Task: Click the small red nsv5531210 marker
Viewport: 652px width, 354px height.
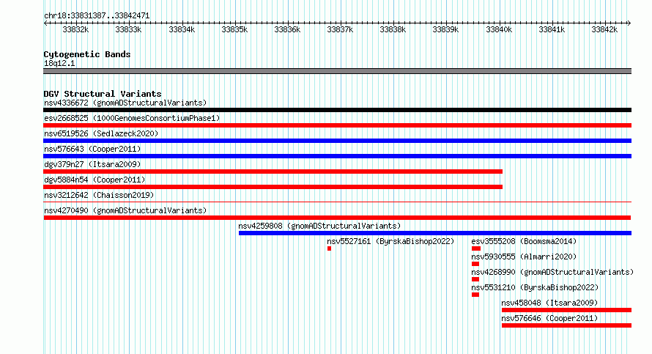Action: pyautogui.click(x=475, y=295)
